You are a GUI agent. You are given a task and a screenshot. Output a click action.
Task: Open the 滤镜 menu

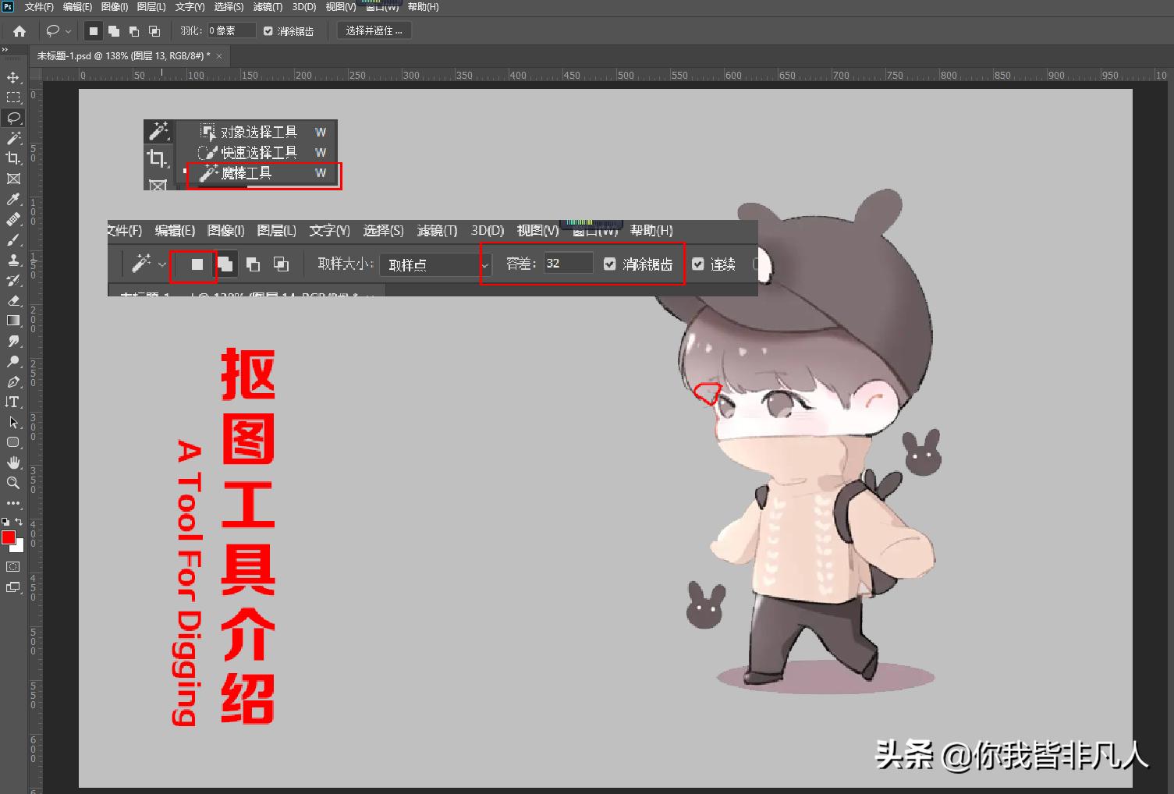pos(268,7)
